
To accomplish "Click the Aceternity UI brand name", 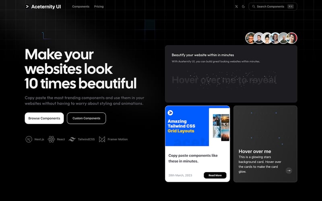I will [46, 7].
